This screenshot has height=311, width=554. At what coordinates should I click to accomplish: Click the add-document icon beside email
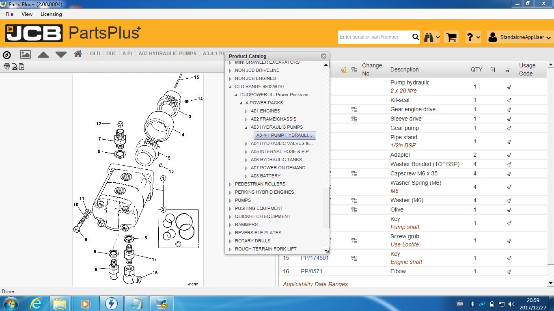(x=21, y=67)
